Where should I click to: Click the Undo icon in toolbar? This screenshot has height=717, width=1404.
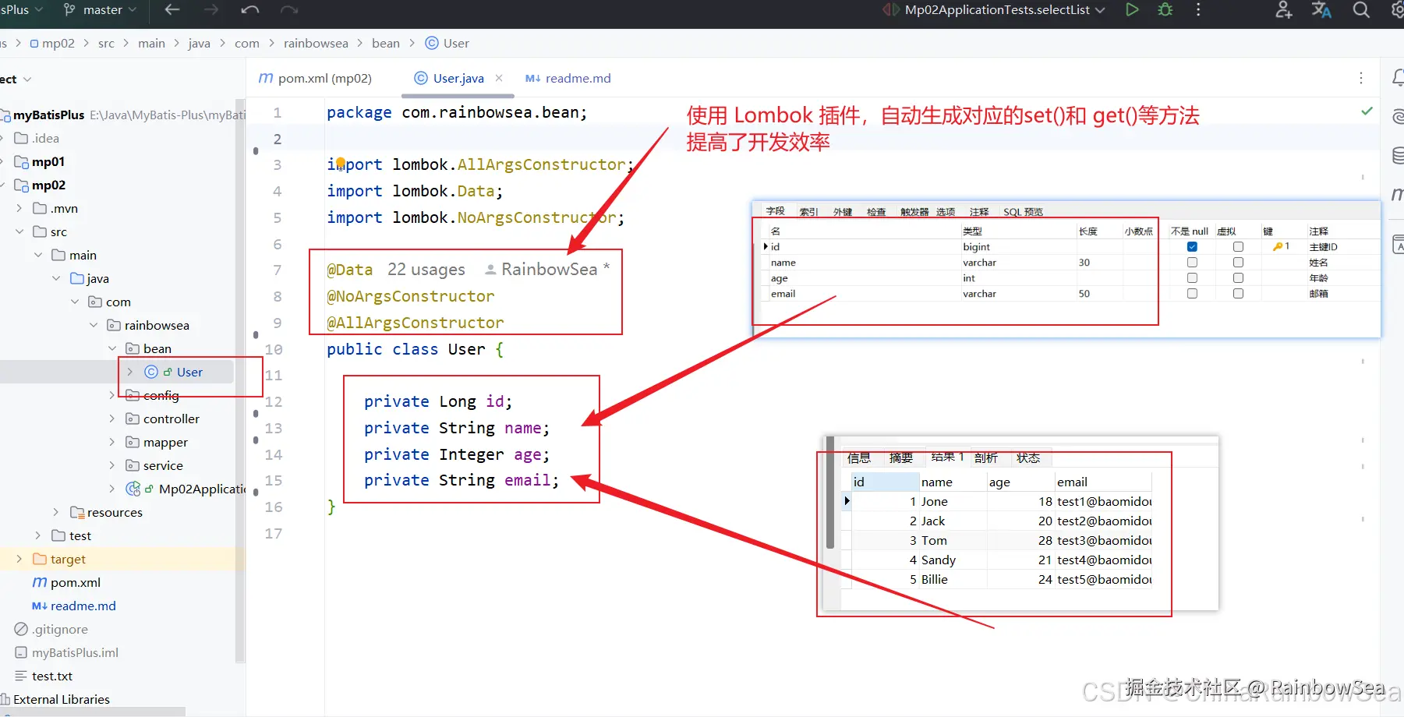click(250, 9)
